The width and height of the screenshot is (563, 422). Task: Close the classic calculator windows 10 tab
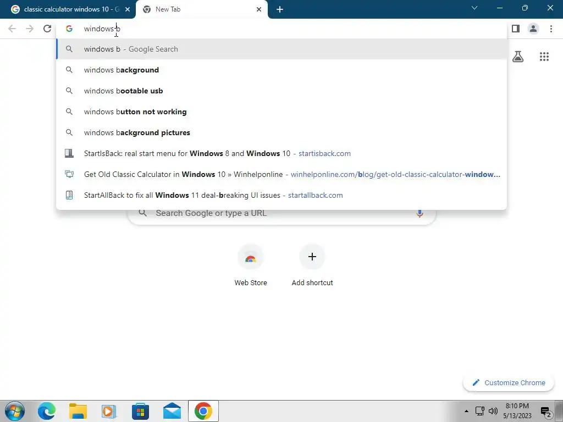[128, 9]
